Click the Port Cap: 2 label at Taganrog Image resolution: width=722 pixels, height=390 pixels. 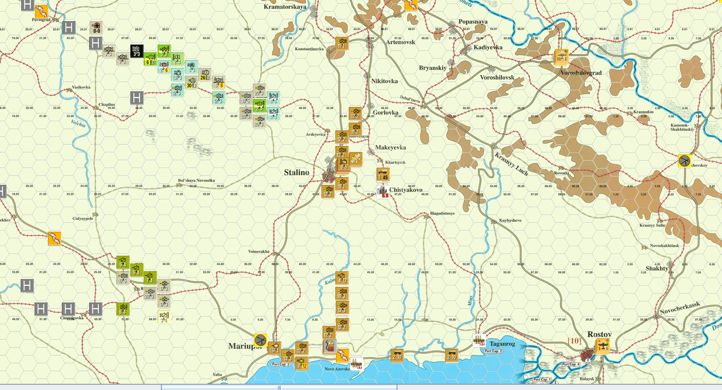click(493, 351)
